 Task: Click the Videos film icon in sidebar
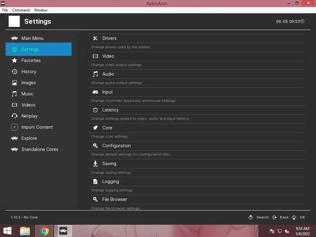[x=15, y=105]
